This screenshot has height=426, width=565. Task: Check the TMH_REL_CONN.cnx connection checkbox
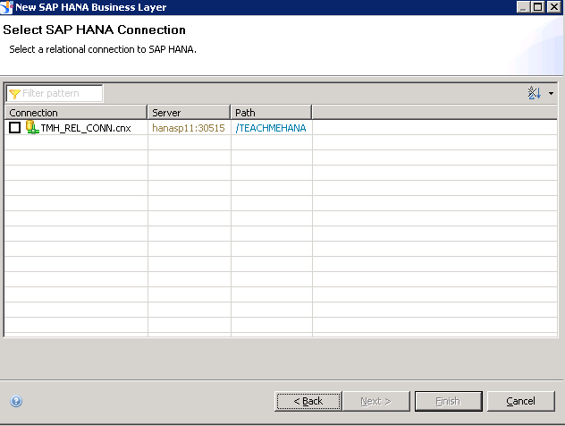[15, 128]
